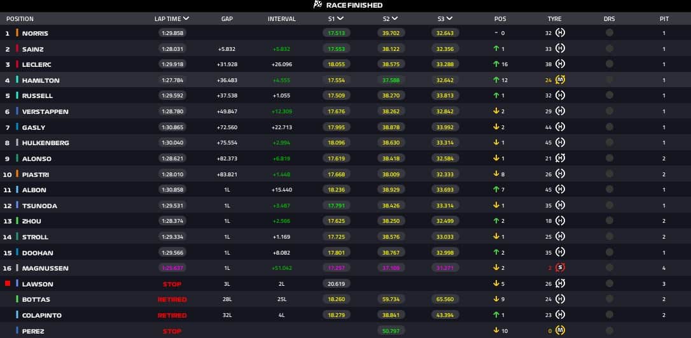
Task: Click the red STOP status in Lawson row
Action: tap(172, 284)
